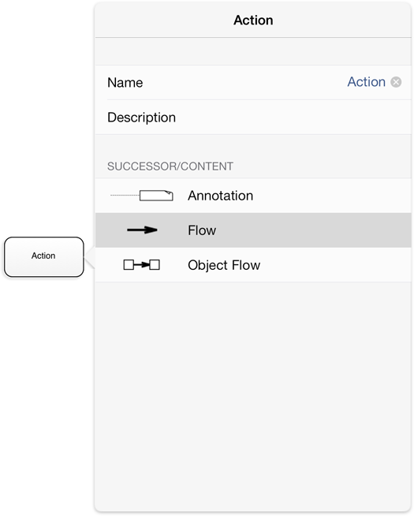Select the Annotation note shape icon
The image size is (414, 516).
156,196
